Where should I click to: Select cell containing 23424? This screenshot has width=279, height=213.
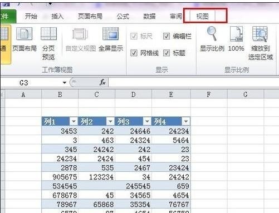coord(171,167)
